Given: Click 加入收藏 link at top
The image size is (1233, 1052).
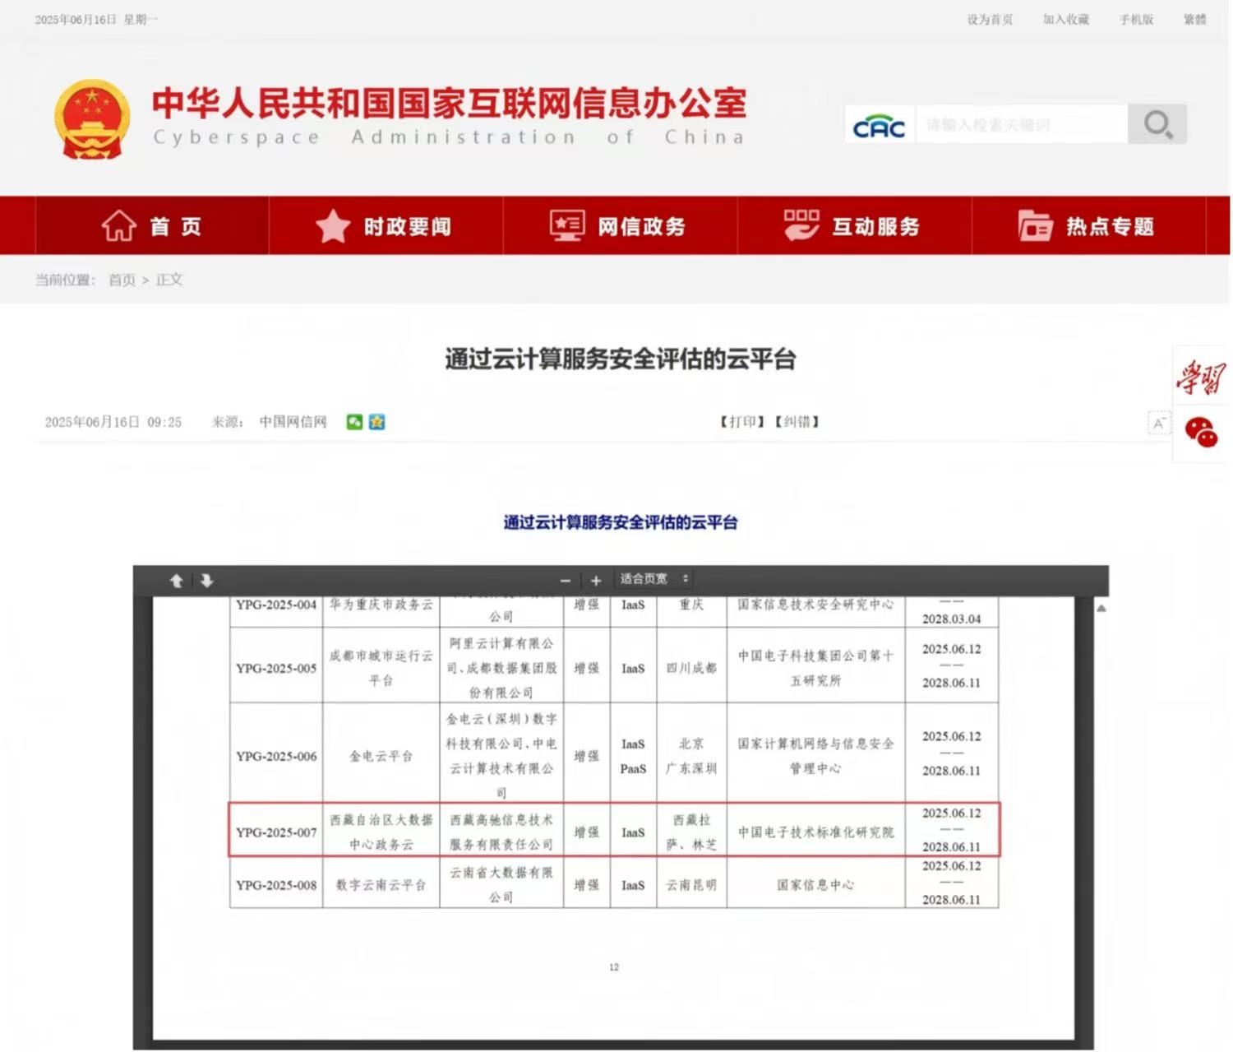Looking at the screenshot, I should coord(1065,20).
